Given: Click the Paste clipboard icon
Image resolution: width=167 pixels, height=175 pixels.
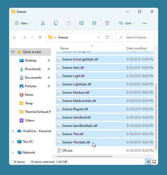Looking at the screenshot, I should 69,23.
